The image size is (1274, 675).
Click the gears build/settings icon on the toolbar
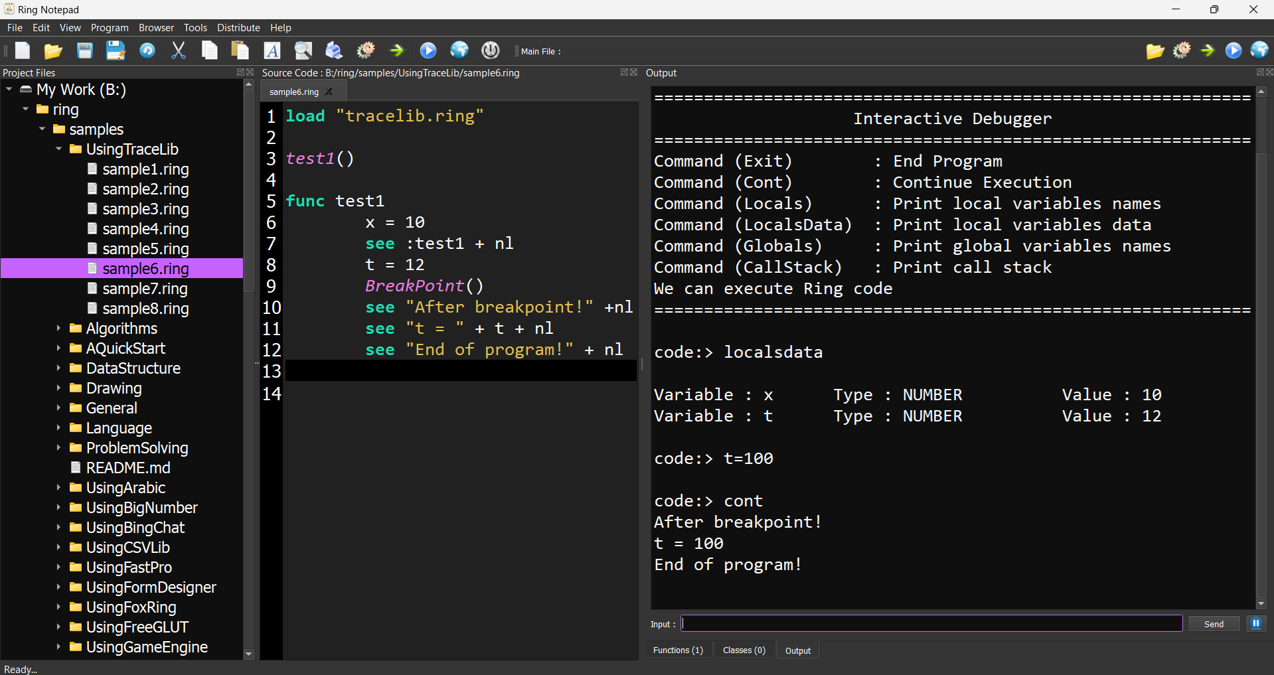(x=365, y=50)
